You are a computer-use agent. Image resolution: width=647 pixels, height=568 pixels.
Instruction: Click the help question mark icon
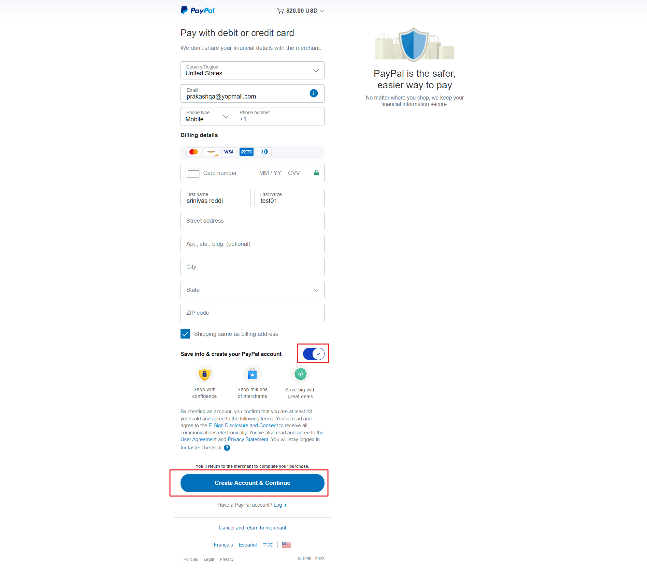pyautogui.click(x=227, y=448)
